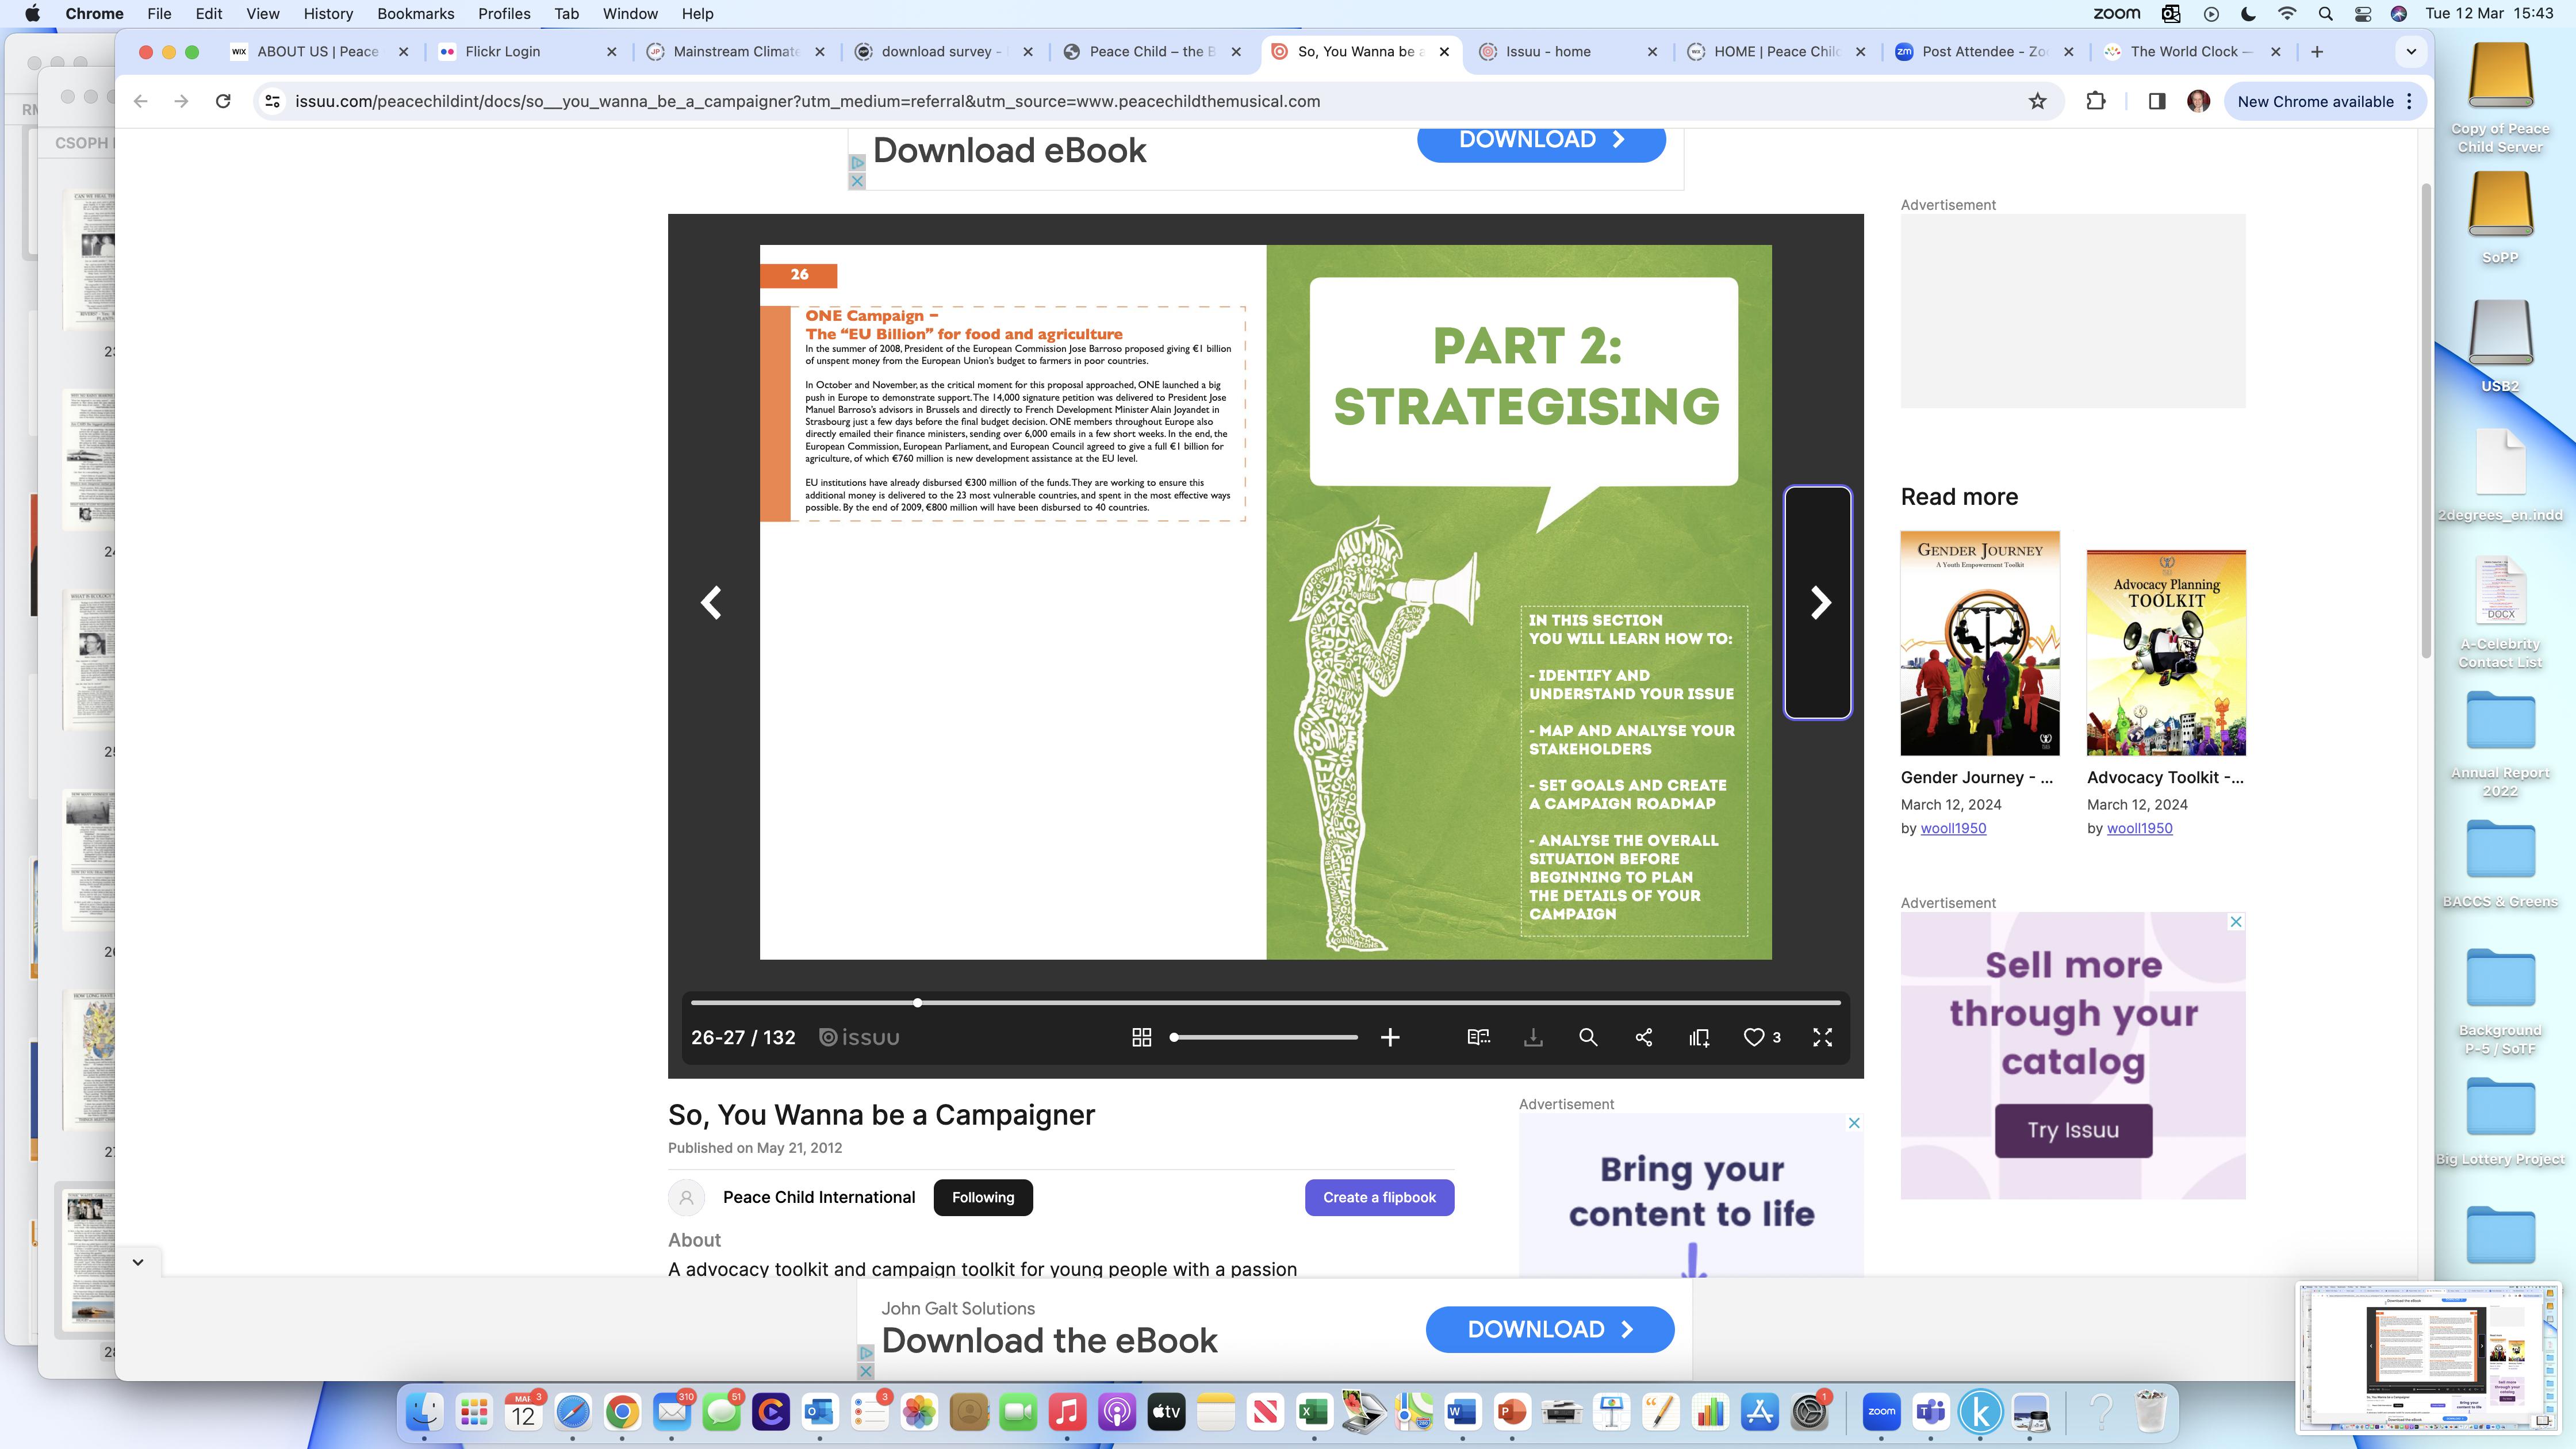2576x1449 pixels.
Task: Open the wooll1950 link under Gender Journey
Action: (1952, 828)
